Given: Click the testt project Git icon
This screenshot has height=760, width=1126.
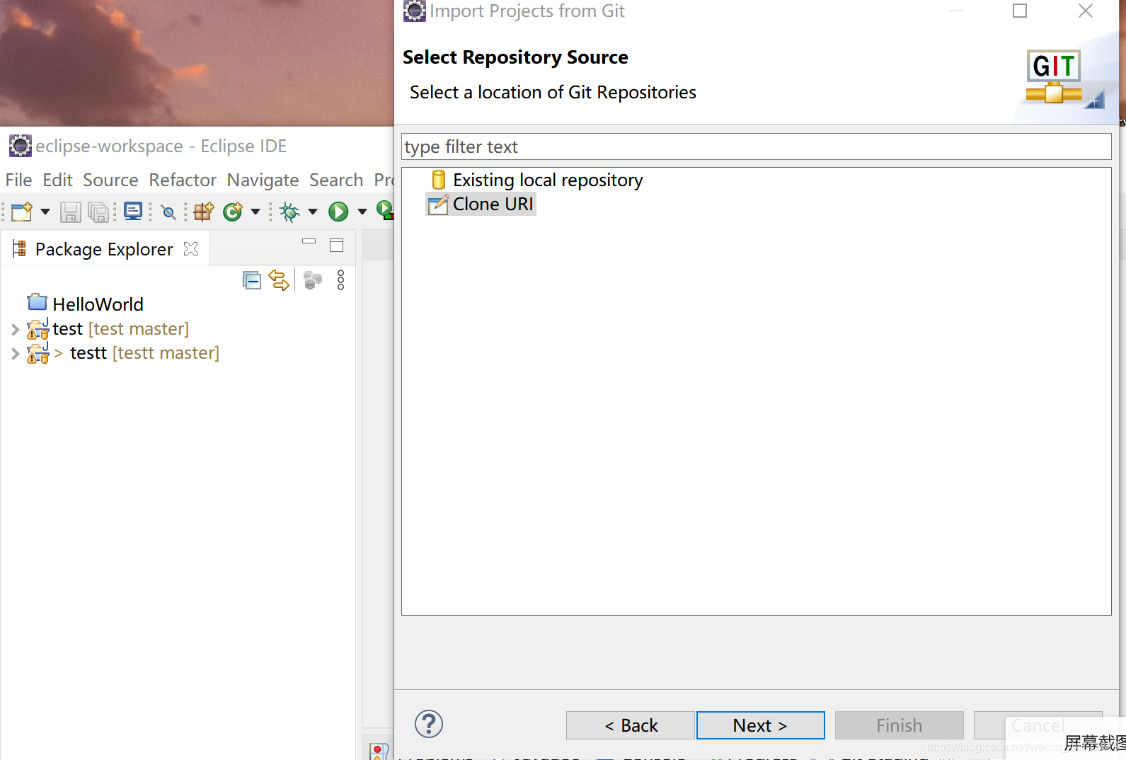Looking at the screenshot, I should point(38,352).
